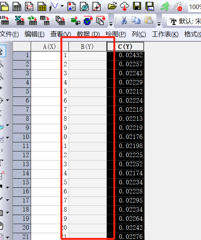Expand dropdown beside the cyan region selector tool
The width and height of the screenshot is (201, 240).
(x=8, y=125)
